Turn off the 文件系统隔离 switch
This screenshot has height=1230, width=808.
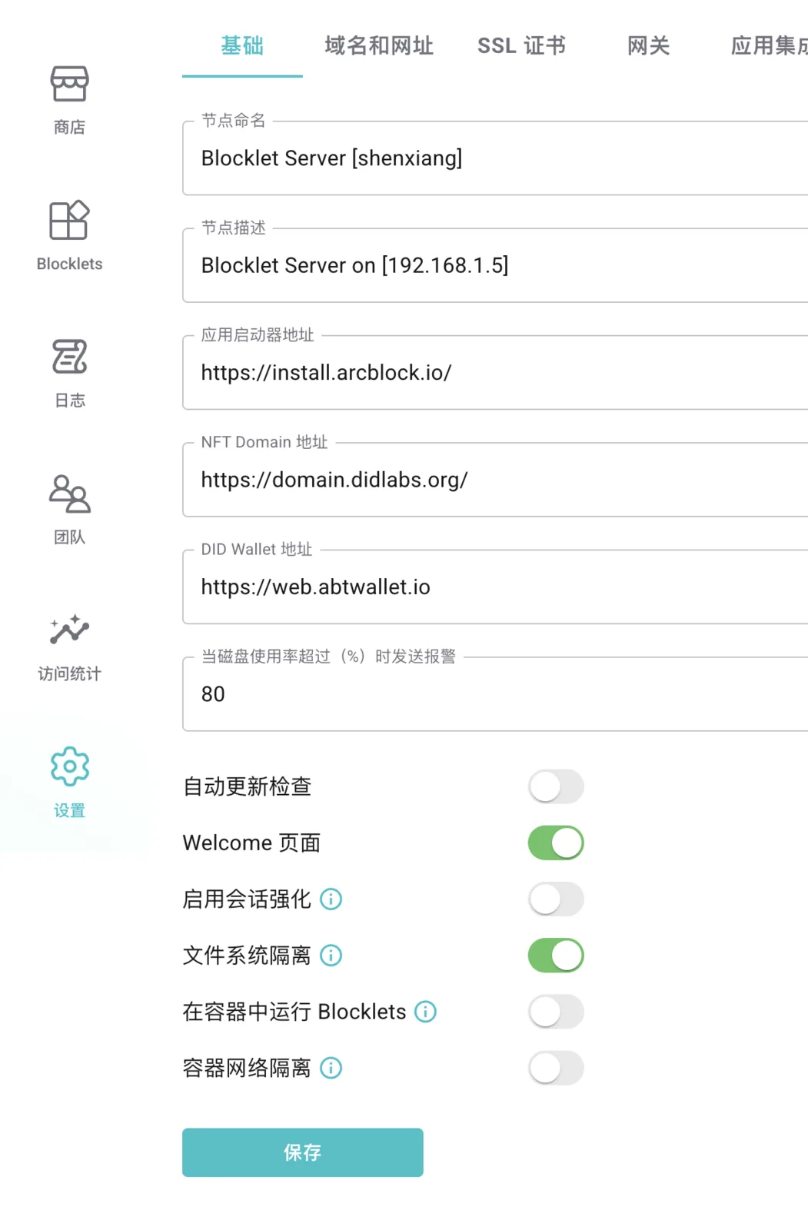tap(556, 956)
